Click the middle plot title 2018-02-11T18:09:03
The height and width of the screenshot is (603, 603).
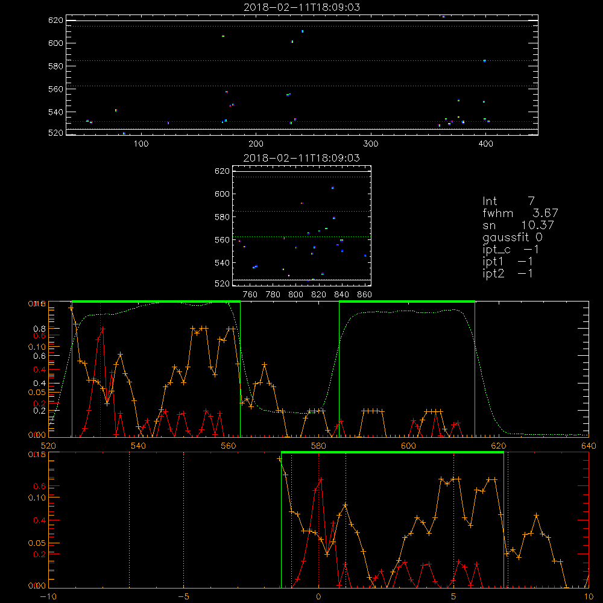pyautogui.click(x=302, y=158)
